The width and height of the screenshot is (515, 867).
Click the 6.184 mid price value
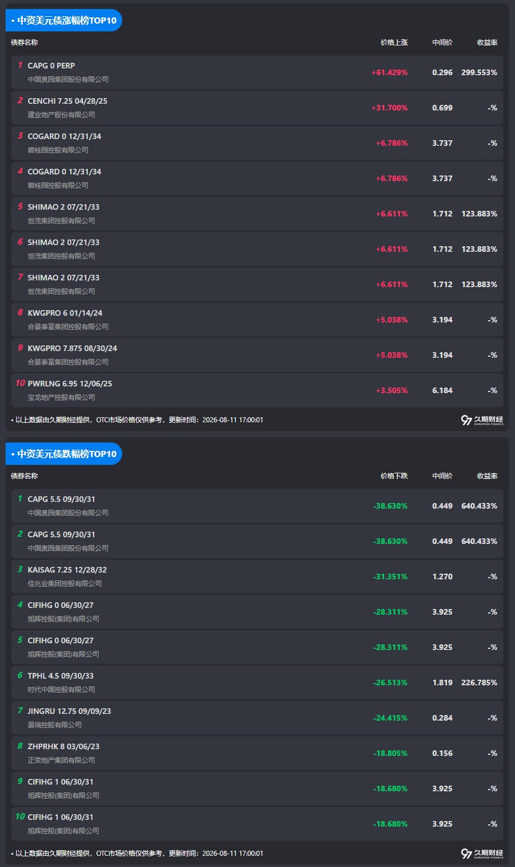(442, 390)
